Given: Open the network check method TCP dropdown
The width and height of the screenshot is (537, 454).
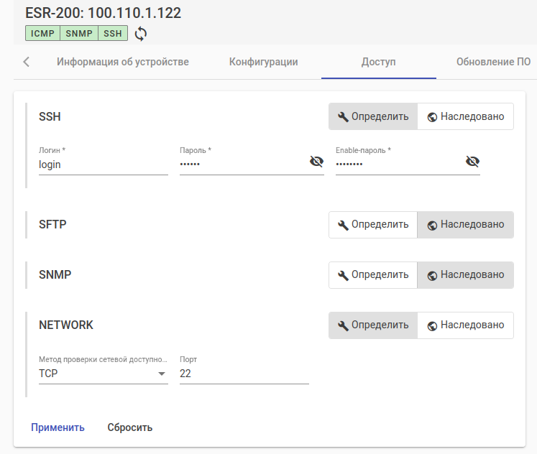Looking at the screenshot, I should coord(103,374).
